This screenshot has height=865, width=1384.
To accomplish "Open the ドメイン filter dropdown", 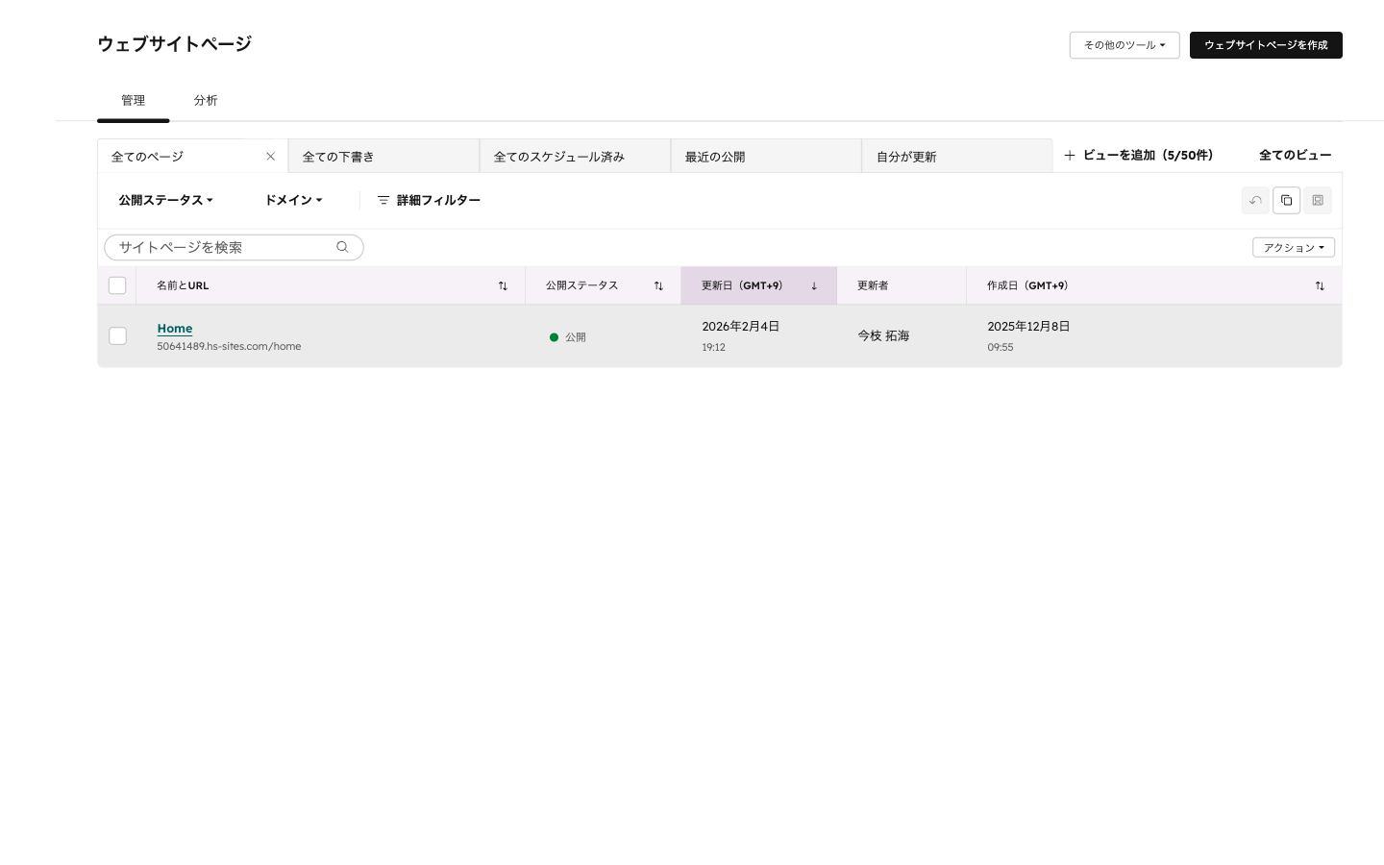I will pos(293,200).
